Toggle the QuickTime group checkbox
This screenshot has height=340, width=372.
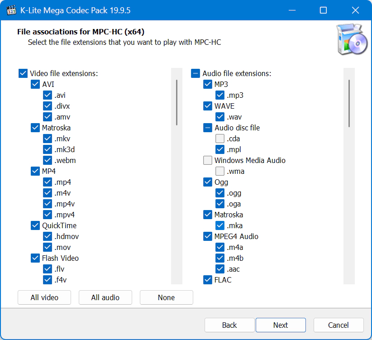(x=35, y=225)
